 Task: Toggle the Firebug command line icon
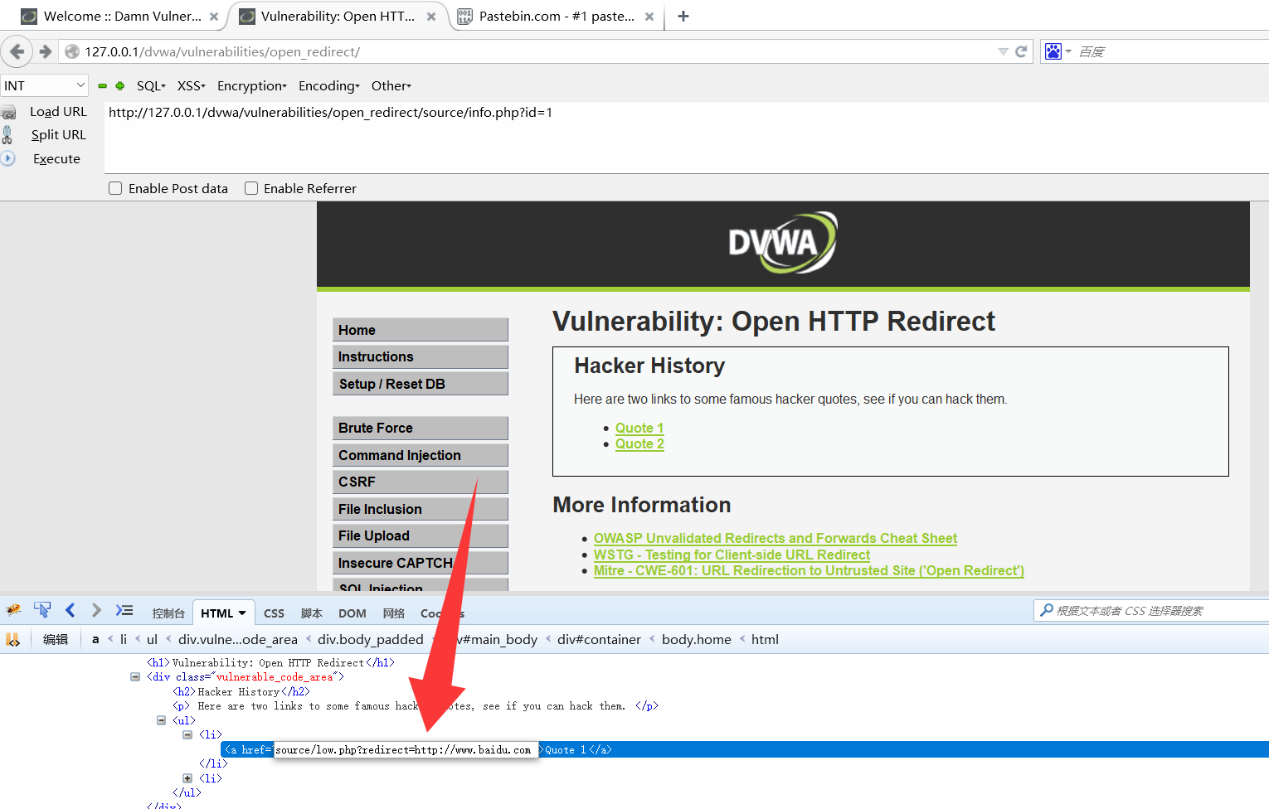[124, 610]
